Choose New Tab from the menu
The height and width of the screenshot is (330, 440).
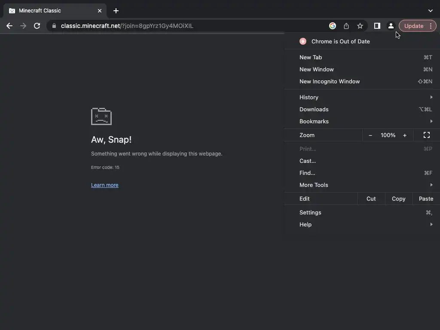click(362, 57)
